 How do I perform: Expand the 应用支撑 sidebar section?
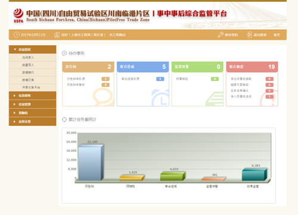(x=32, y=121)
